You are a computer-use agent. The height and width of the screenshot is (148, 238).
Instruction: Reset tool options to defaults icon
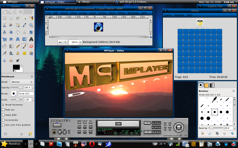tap(30, 134)
